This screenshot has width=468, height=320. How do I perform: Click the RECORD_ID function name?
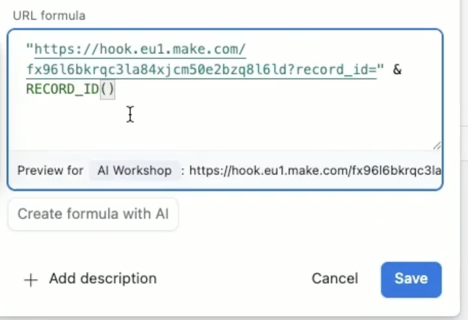pos(62,90)
